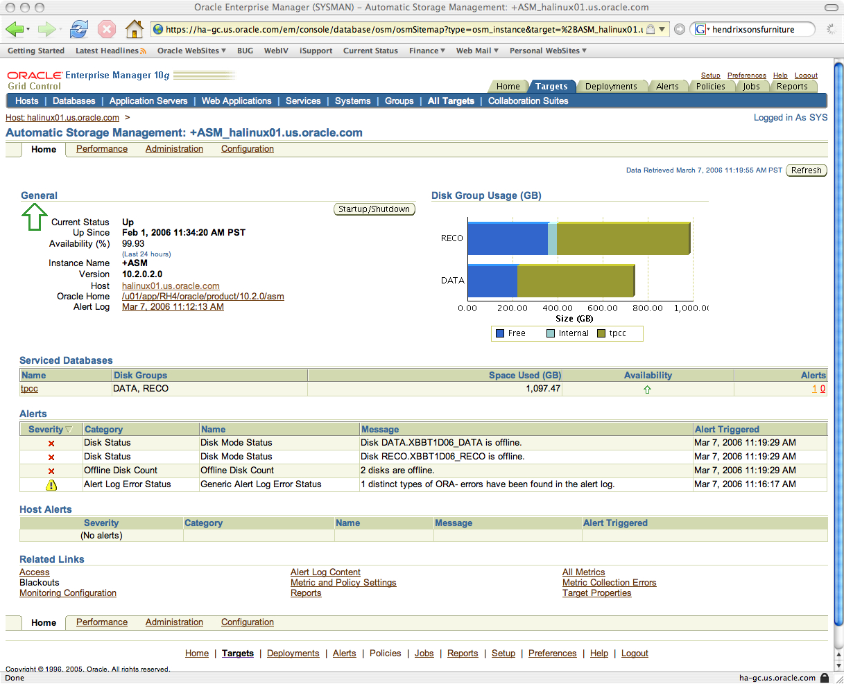Click the green Current Status up arrow
This screenshot has width=844, height=684.
[x=34, y=218]
